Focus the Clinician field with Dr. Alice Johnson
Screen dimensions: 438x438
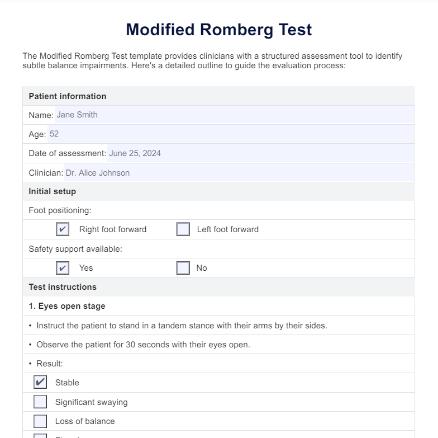(239, 173)
